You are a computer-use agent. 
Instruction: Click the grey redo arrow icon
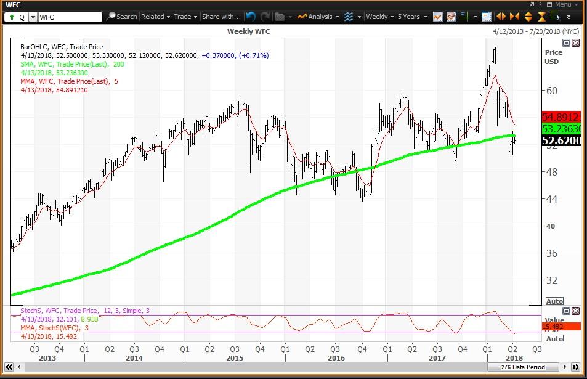265,17
